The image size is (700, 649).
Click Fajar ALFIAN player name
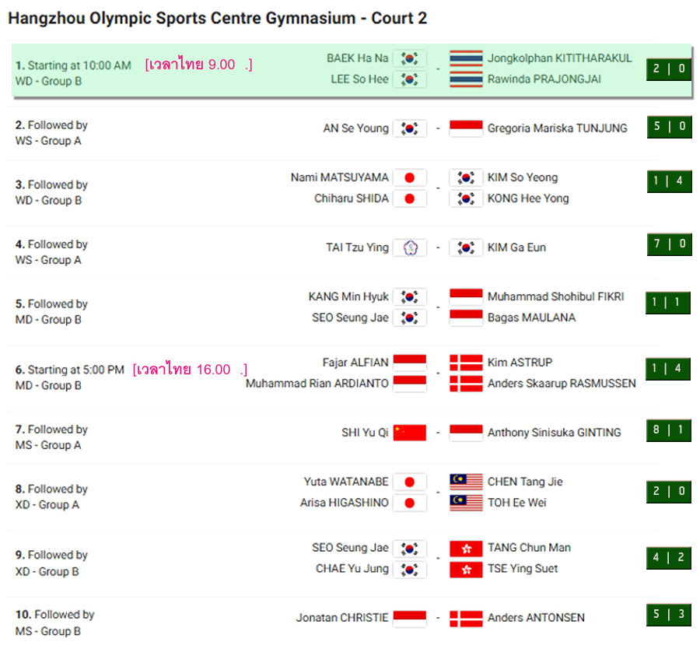(355, 363)
